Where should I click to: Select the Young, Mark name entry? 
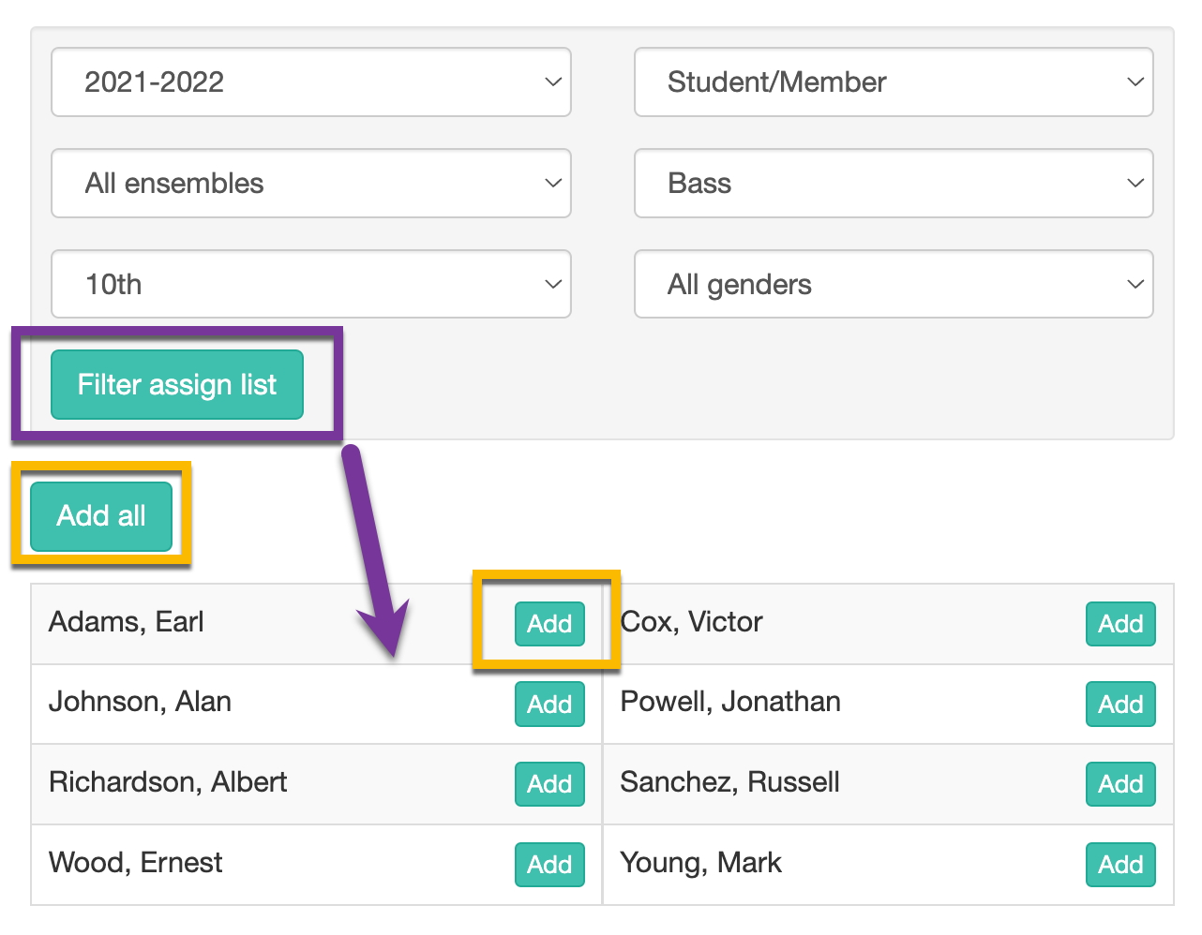tap(700, 863)
